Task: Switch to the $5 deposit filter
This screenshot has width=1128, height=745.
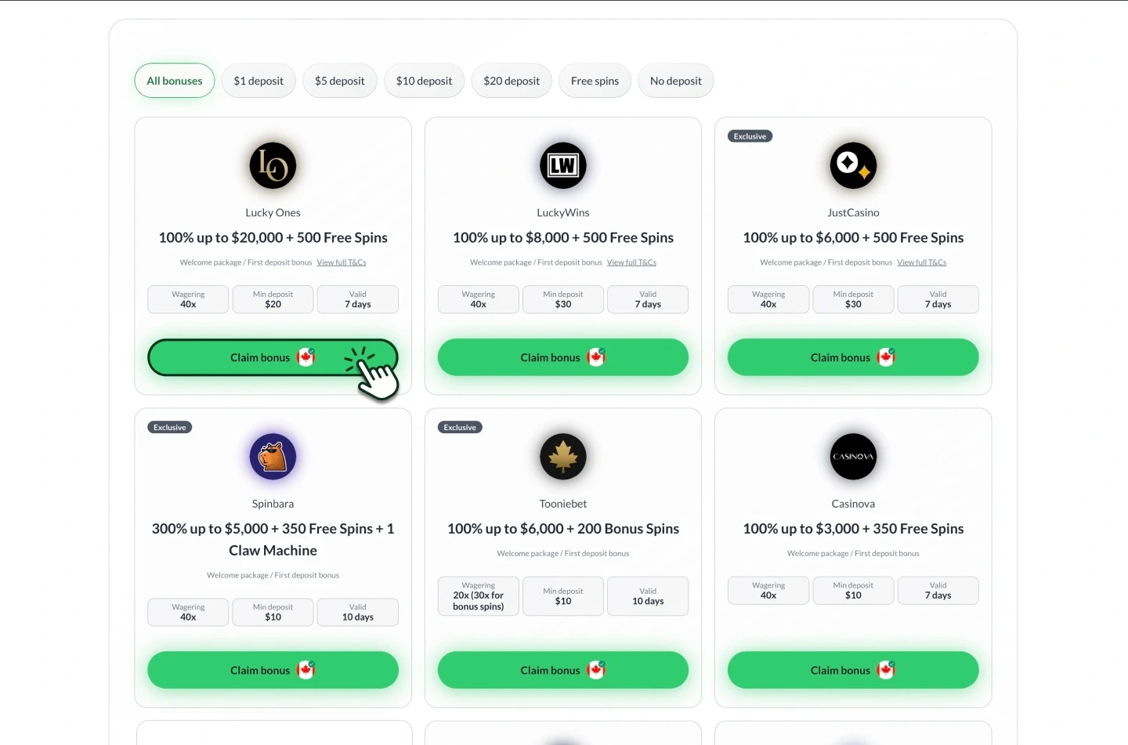Action: point(340,81)
